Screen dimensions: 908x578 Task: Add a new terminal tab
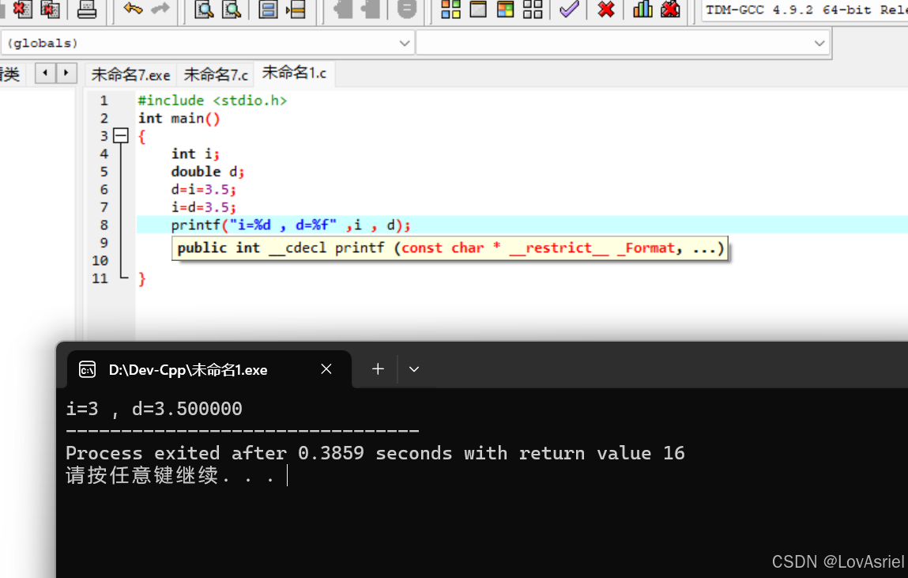coord(378,369)
